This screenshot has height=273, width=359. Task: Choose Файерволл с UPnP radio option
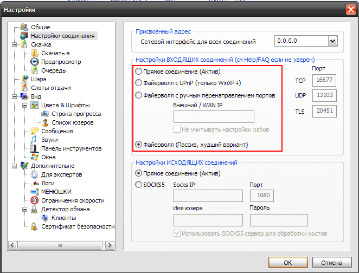pyautogui.click(x=139, y=83)
